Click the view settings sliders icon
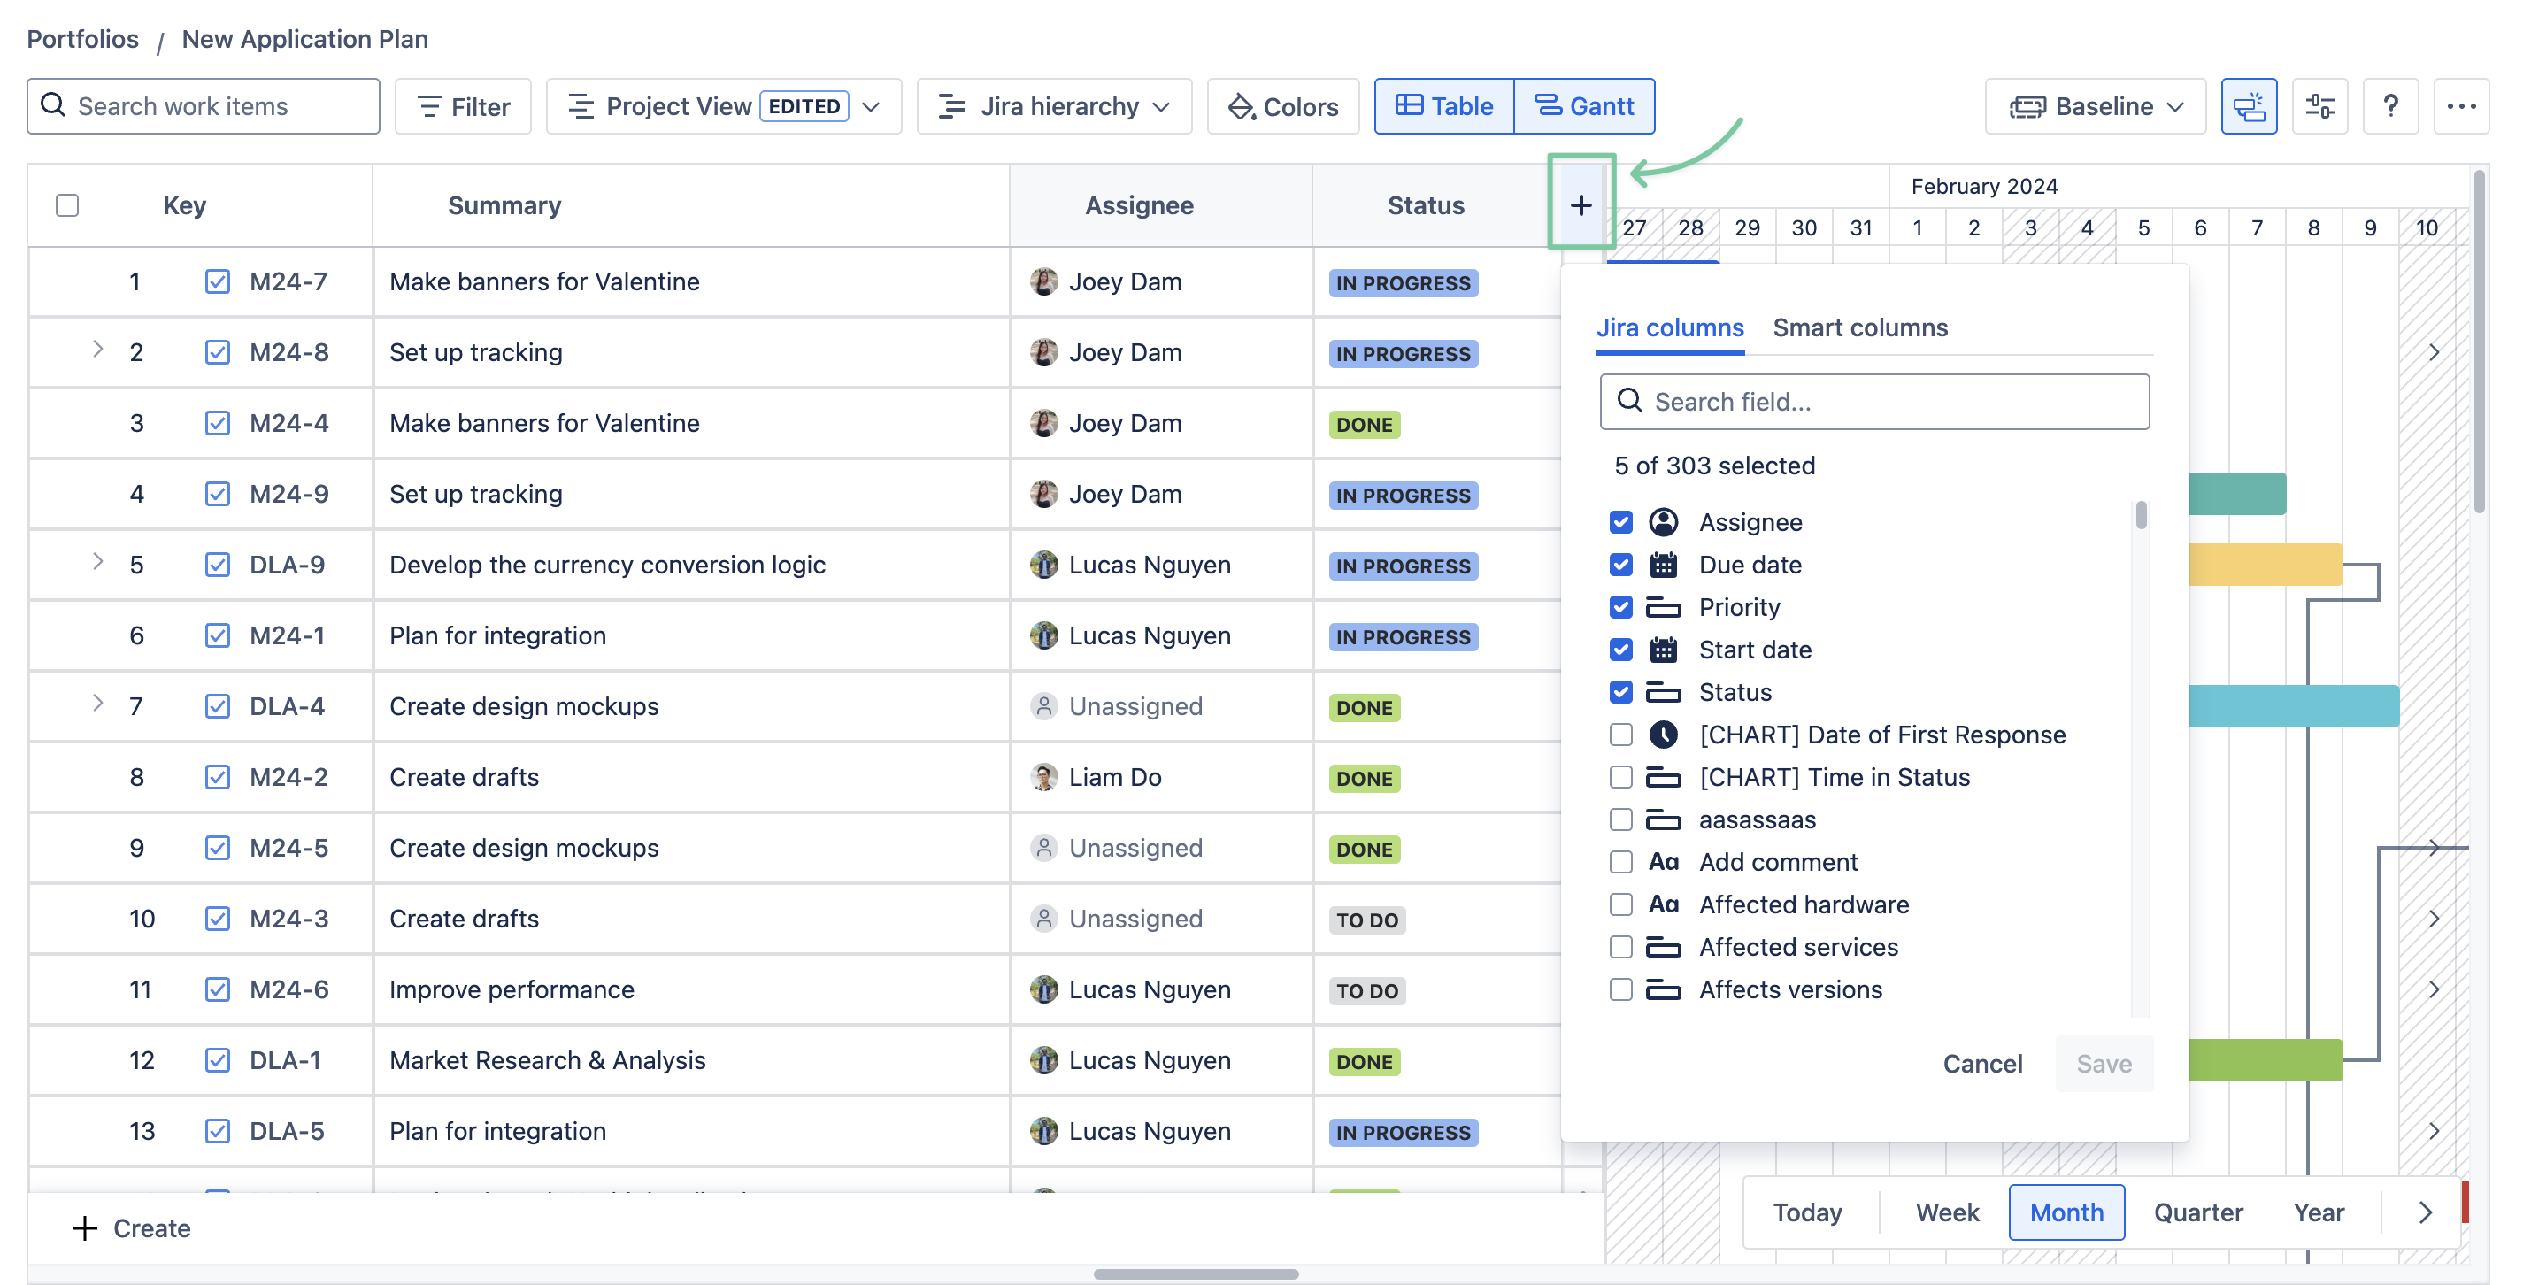The image size is (2531, 1285). coord(2319,106)
